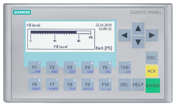The image size is (176, 106).
Task: Click the date 22.11.2010
Action: [x=104, y=25]
